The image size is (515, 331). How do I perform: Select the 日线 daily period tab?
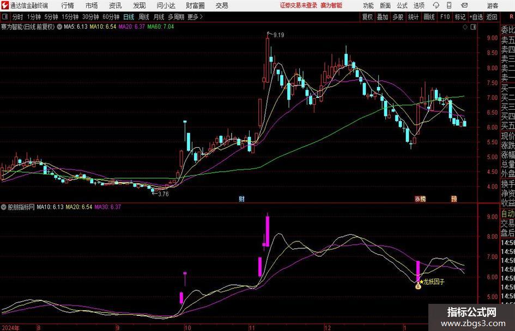pyautogui.click(x=129, y=17)
